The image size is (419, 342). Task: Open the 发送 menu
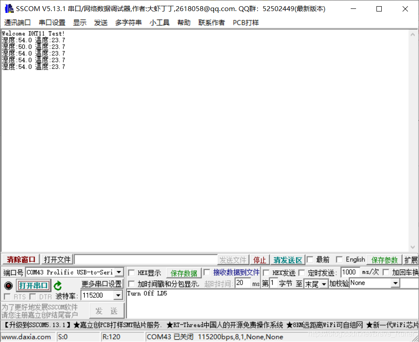(101, 23)
